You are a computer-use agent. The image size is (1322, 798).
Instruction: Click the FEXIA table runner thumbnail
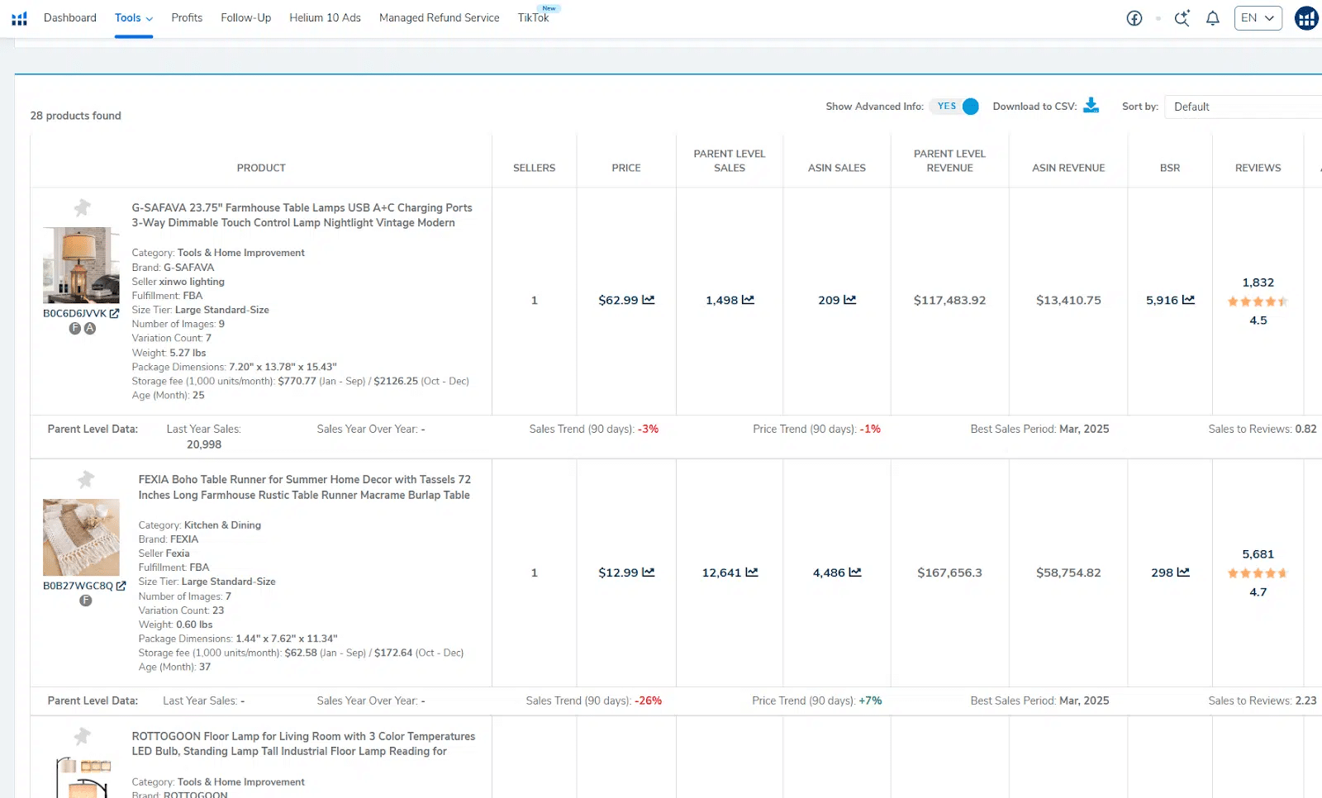(x=81, y=538)
